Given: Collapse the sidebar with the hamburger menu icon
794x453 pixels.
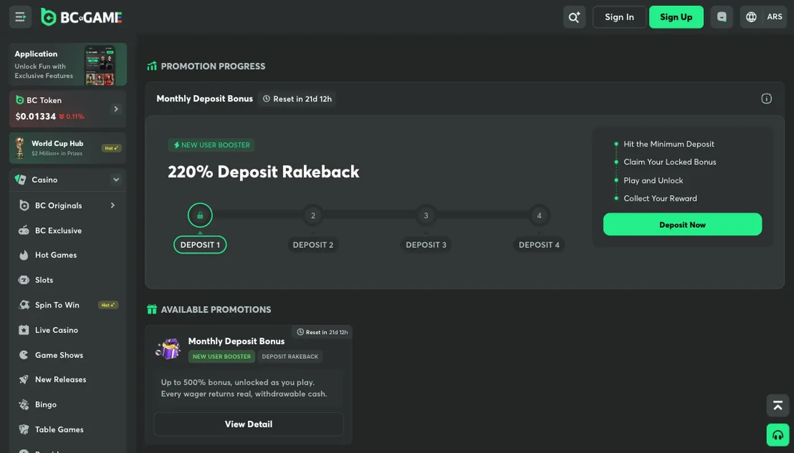Looking at the screenshot, I should coord(20,17).
